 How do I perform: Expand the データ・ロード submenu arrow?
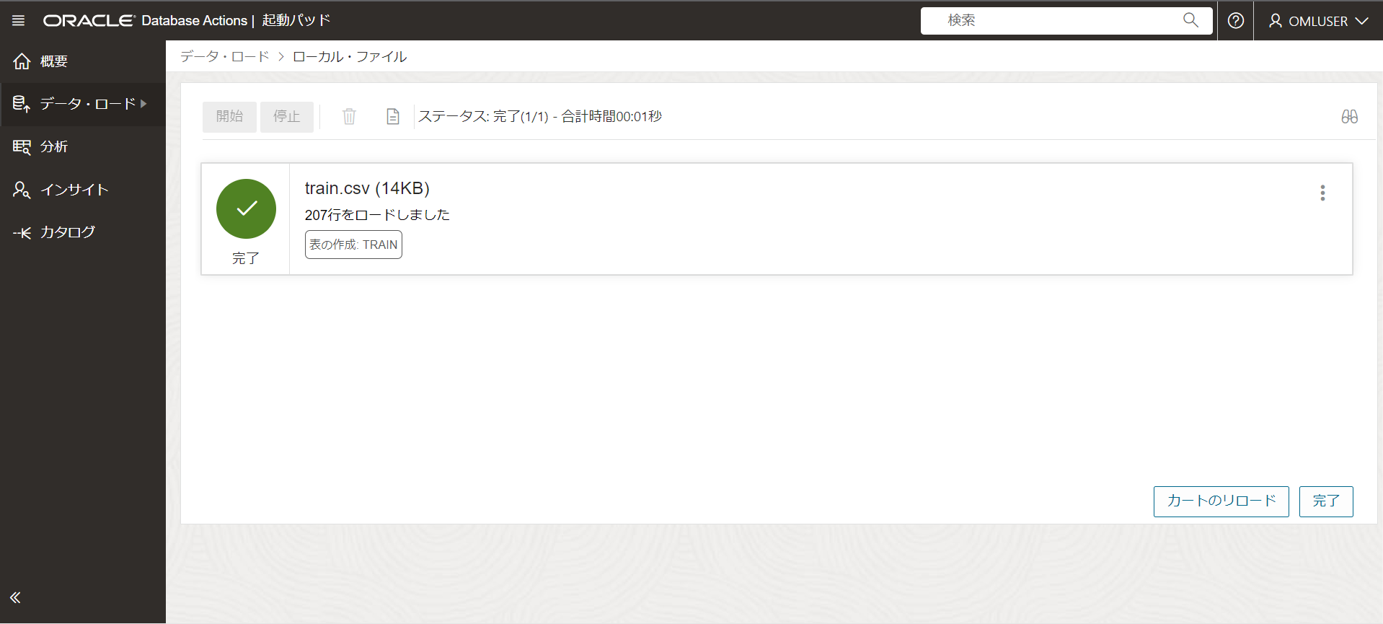click(144, 104)
